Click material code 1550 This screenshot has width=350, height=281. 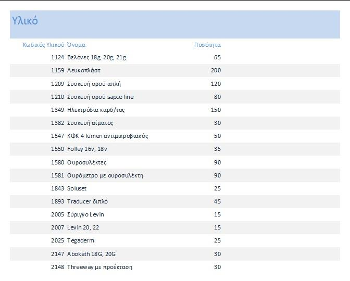pyautogui.click(x=57, y=149)
